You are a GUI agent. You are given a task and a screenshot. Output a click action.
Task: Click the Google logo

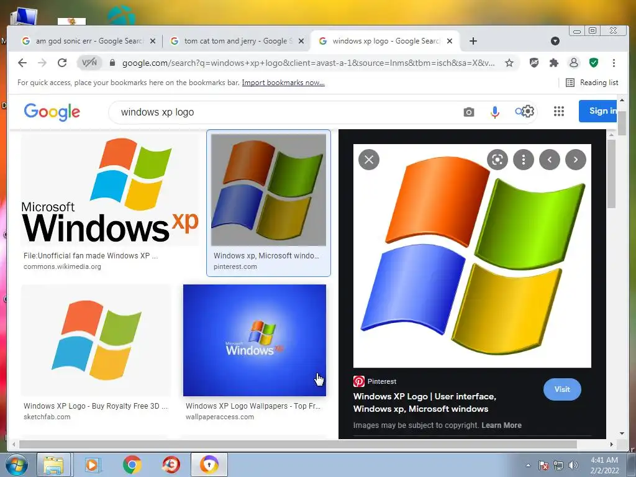coord(52,112)
